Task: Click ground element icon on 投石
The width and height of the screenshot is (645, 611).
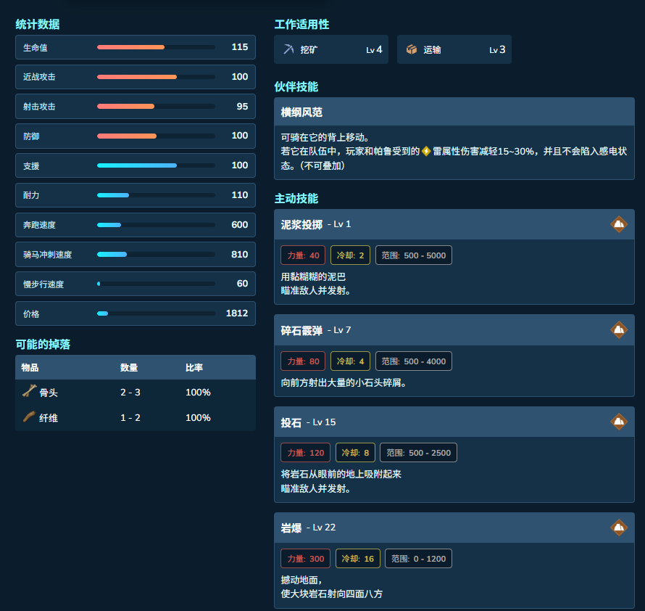Action: click(x=619, y=422)
